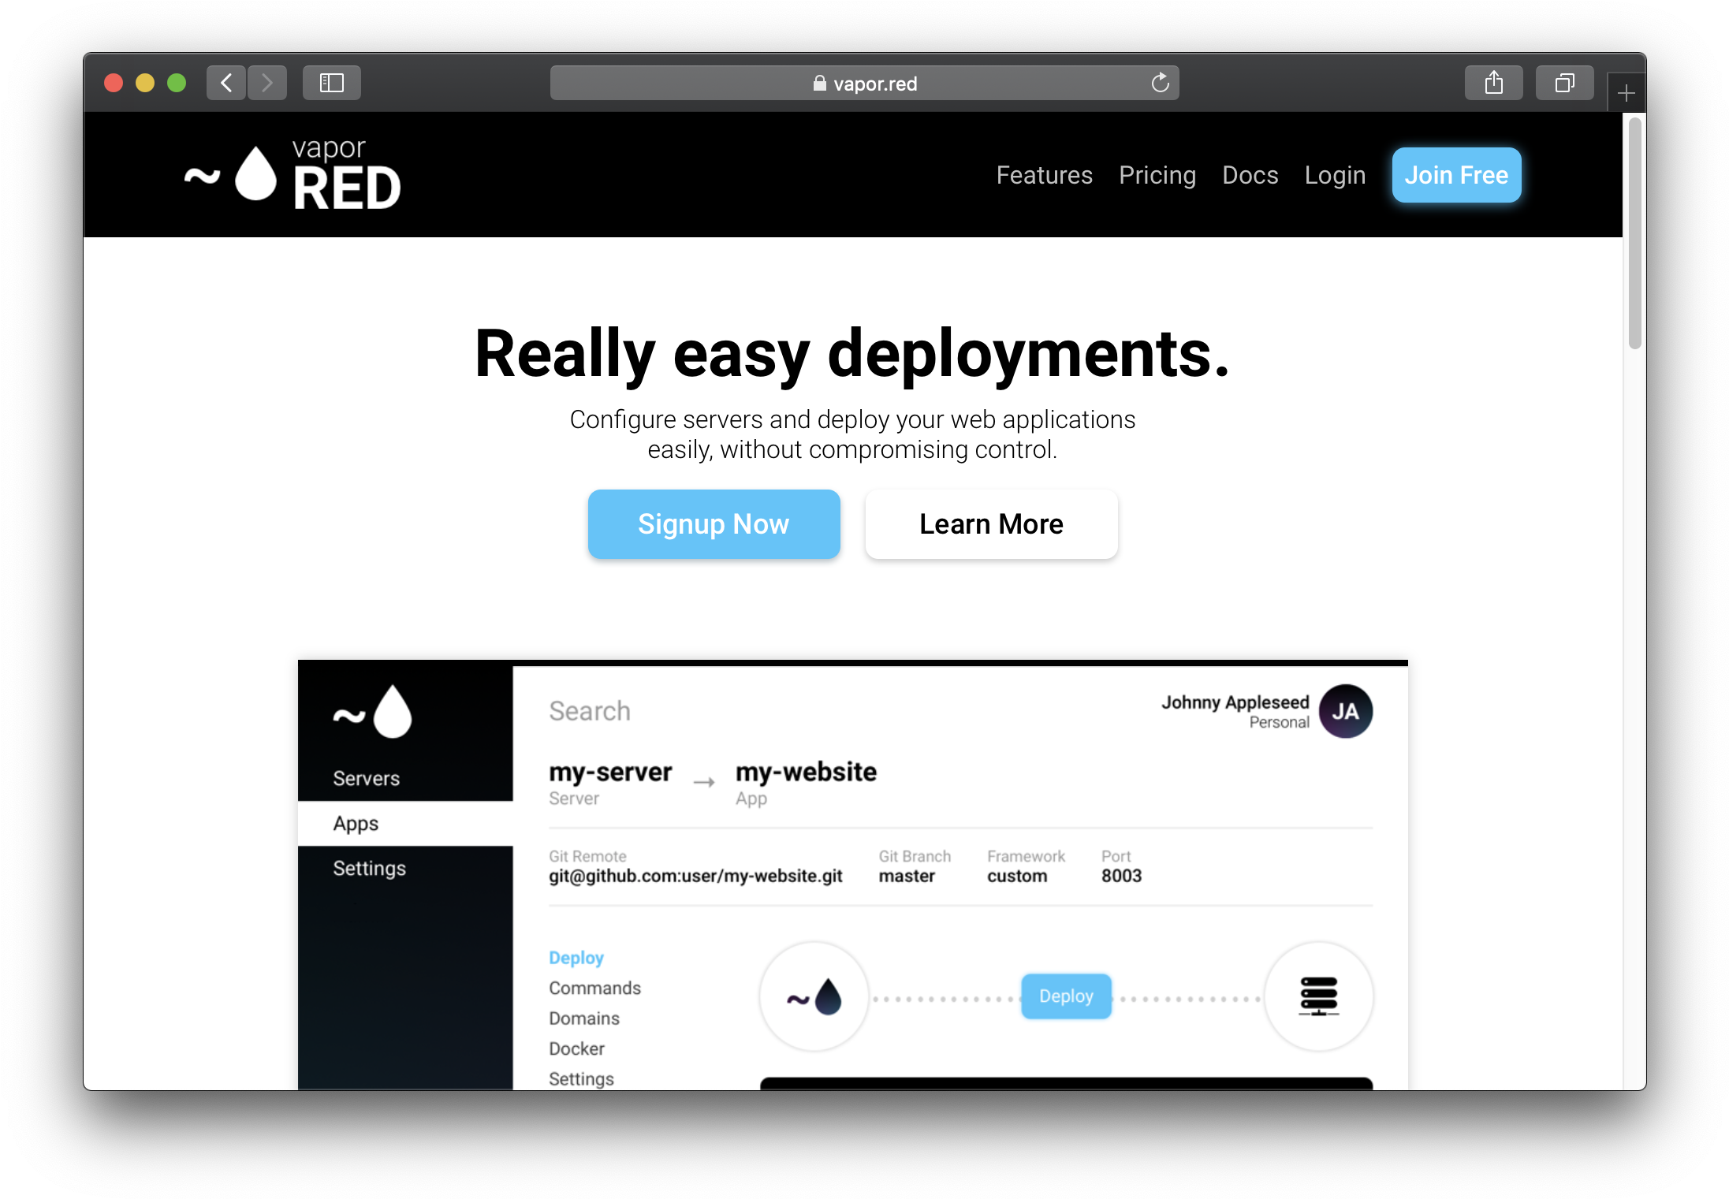This screenshot has height=1199, width=1729.
Task: Show the tab overview icon
Action: coord(1564,83)
